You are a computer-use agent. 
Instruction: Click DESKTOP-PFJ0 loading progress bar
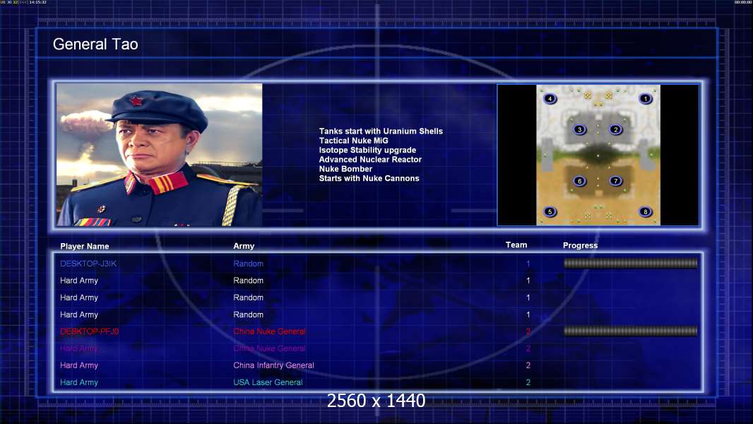631,331
